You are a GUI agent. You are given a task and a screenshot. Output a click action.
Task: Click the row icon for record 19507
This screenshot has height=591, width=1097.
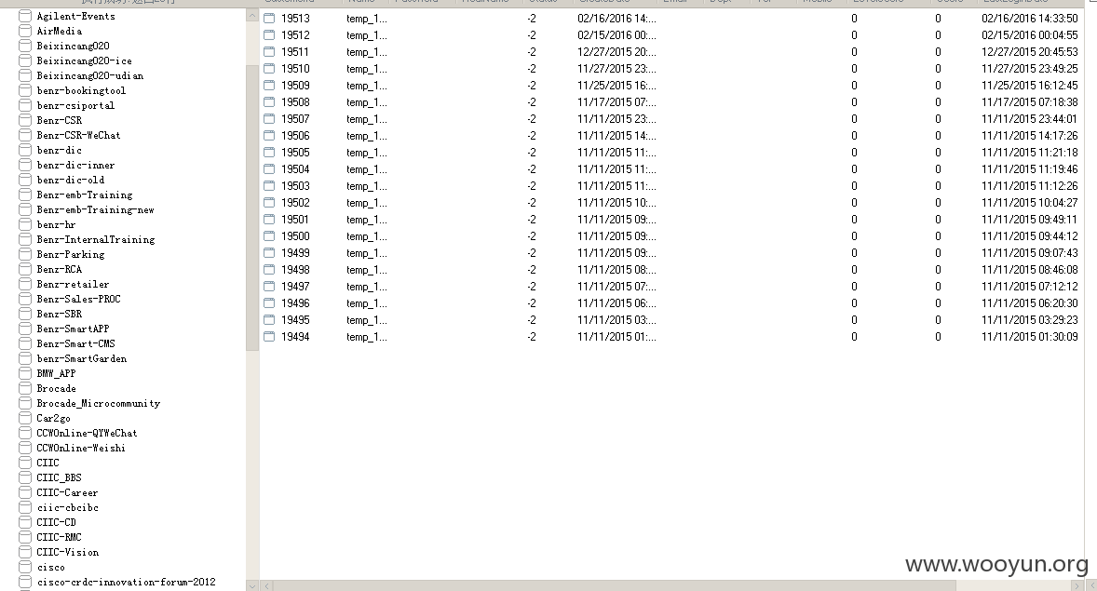pos(269,119)
